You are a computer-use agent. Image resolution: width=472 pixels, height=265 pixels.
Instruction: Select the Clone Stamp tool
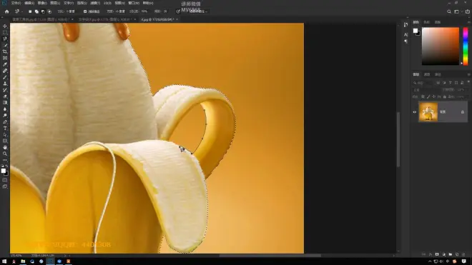5,84
